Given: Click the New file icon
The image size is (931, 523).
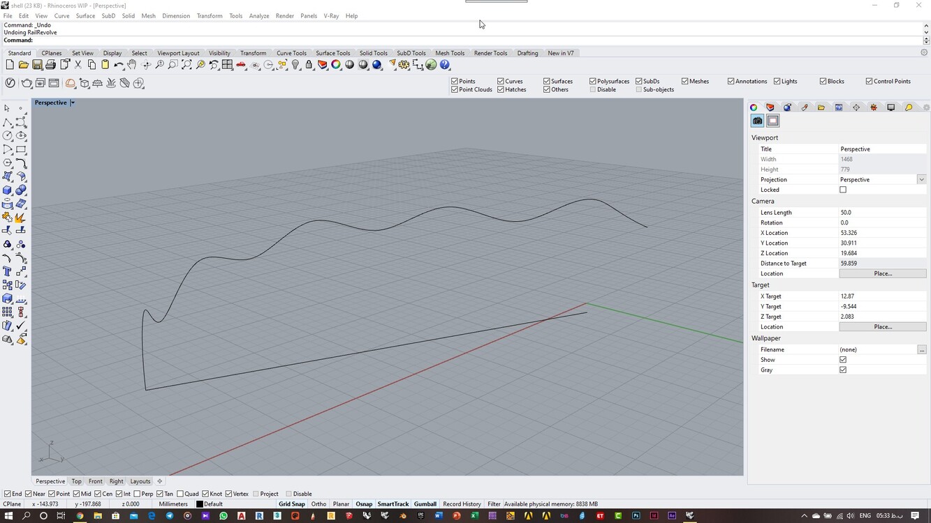Looking at the screenshot, I should 10,65.
